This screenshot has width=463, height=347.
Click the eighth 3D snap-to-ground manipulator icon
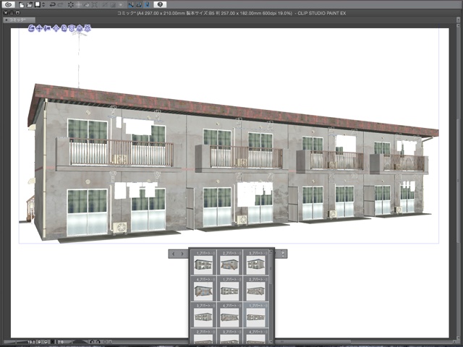coord(87,29)
